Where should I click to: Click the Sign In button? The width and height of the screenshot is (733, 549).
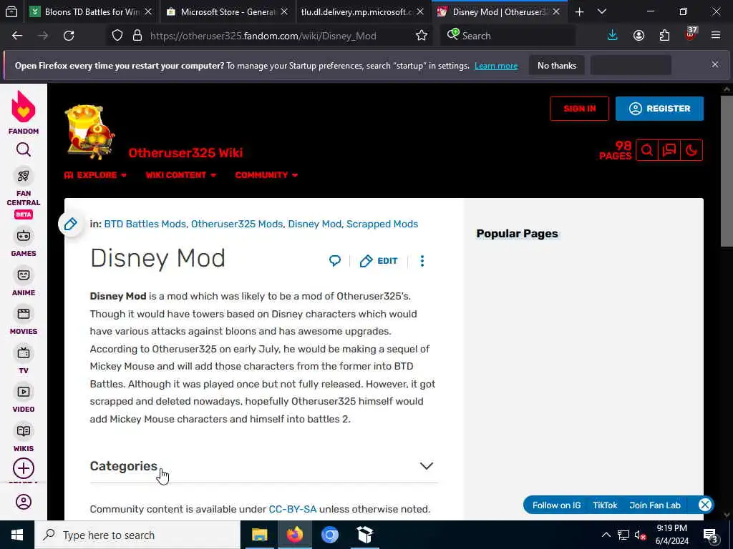580,109
